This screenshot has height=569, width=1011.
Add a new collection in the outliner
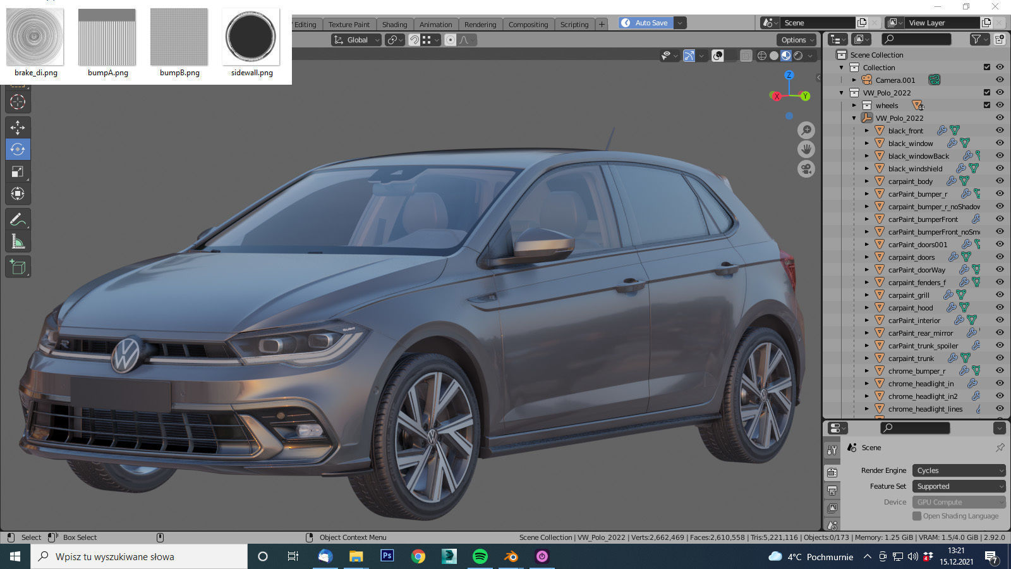point(1000,39)
